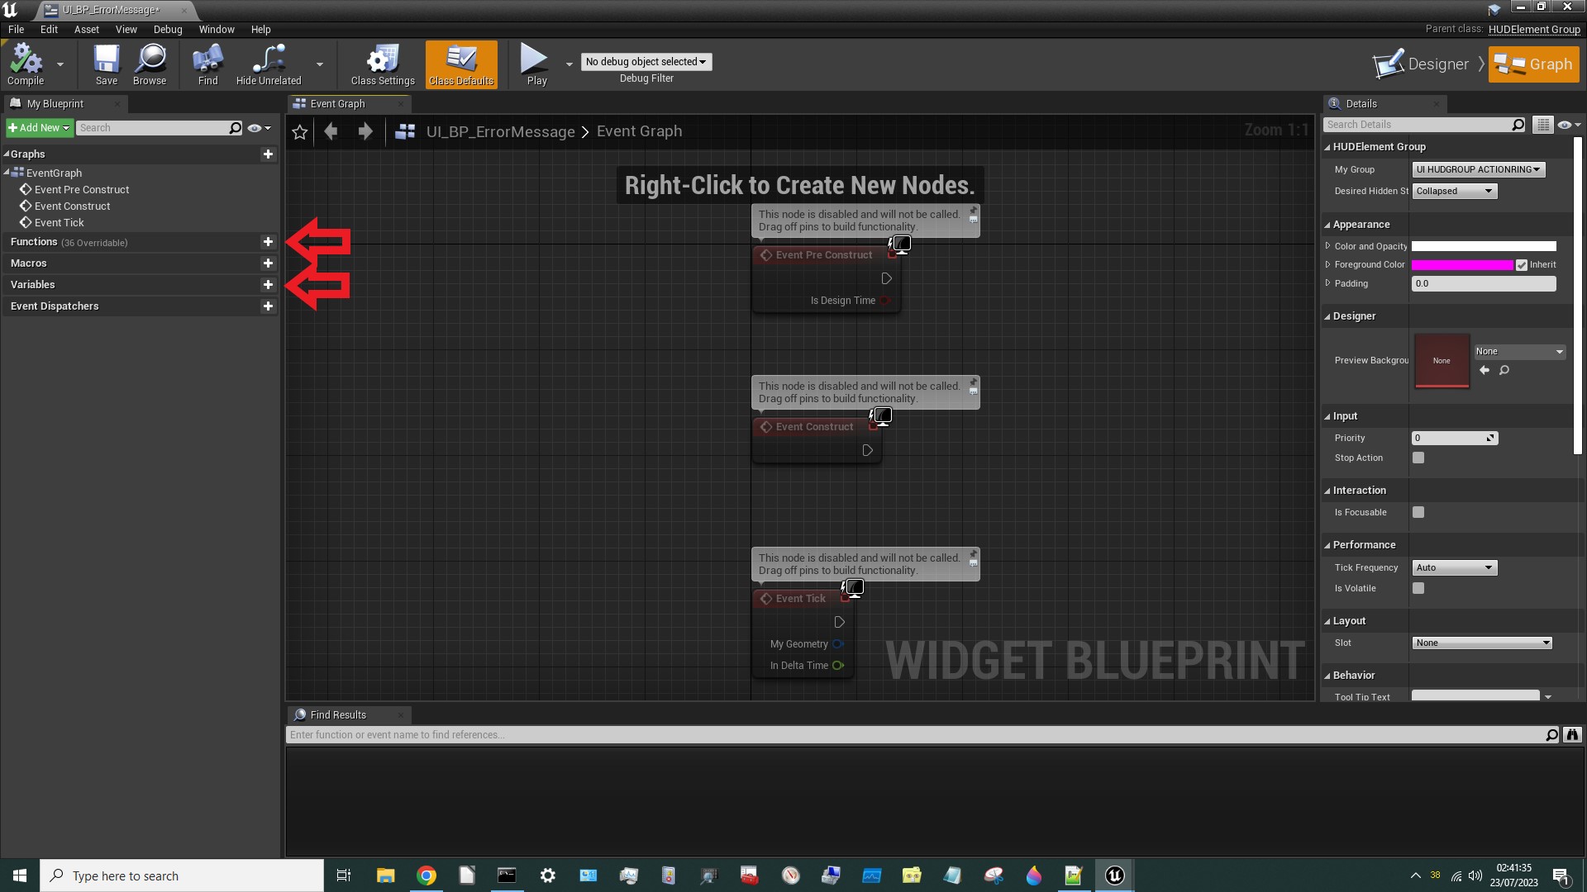Bookmark the Event Graph with the star icon
Screen dimensions: 1587x892
(300, 132)
